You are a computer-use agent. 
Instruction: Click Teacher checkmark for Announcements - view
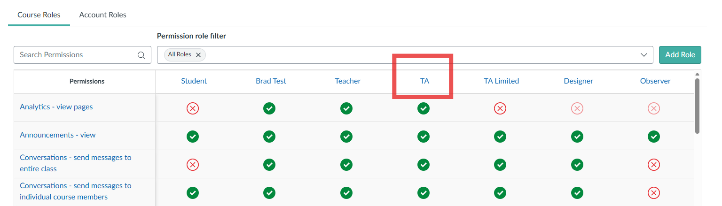[346, 137]
